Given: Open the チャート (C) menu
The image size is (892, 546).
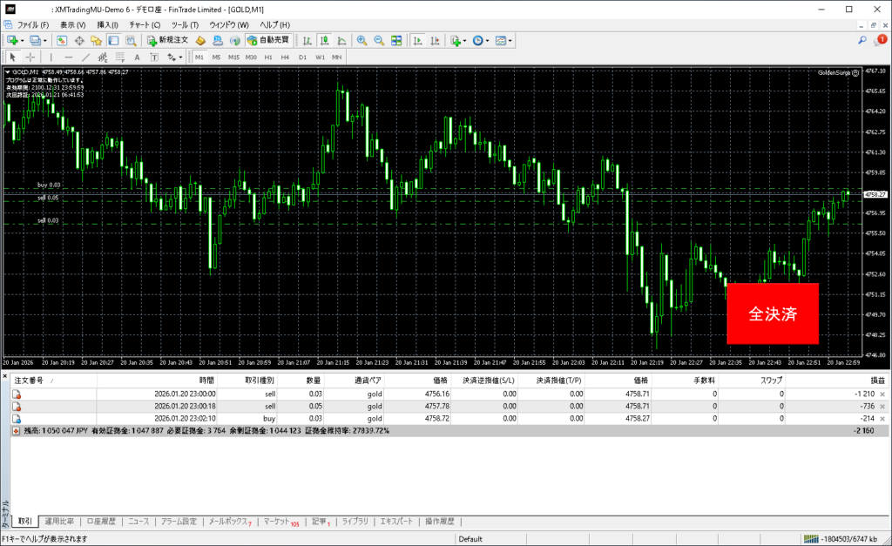Looking at the screenshot, I should 145,24.
